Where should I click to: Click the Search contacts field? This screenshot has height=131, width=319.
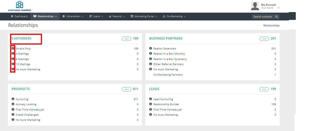coord(263,17)
